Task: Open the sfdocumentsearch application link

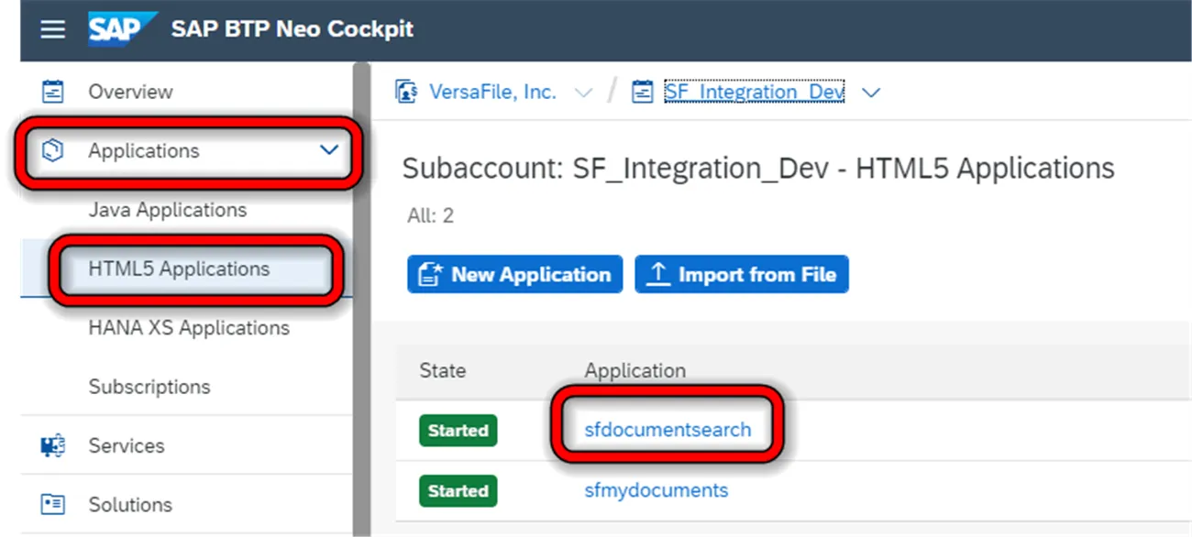Action: [x=668, y=430]
